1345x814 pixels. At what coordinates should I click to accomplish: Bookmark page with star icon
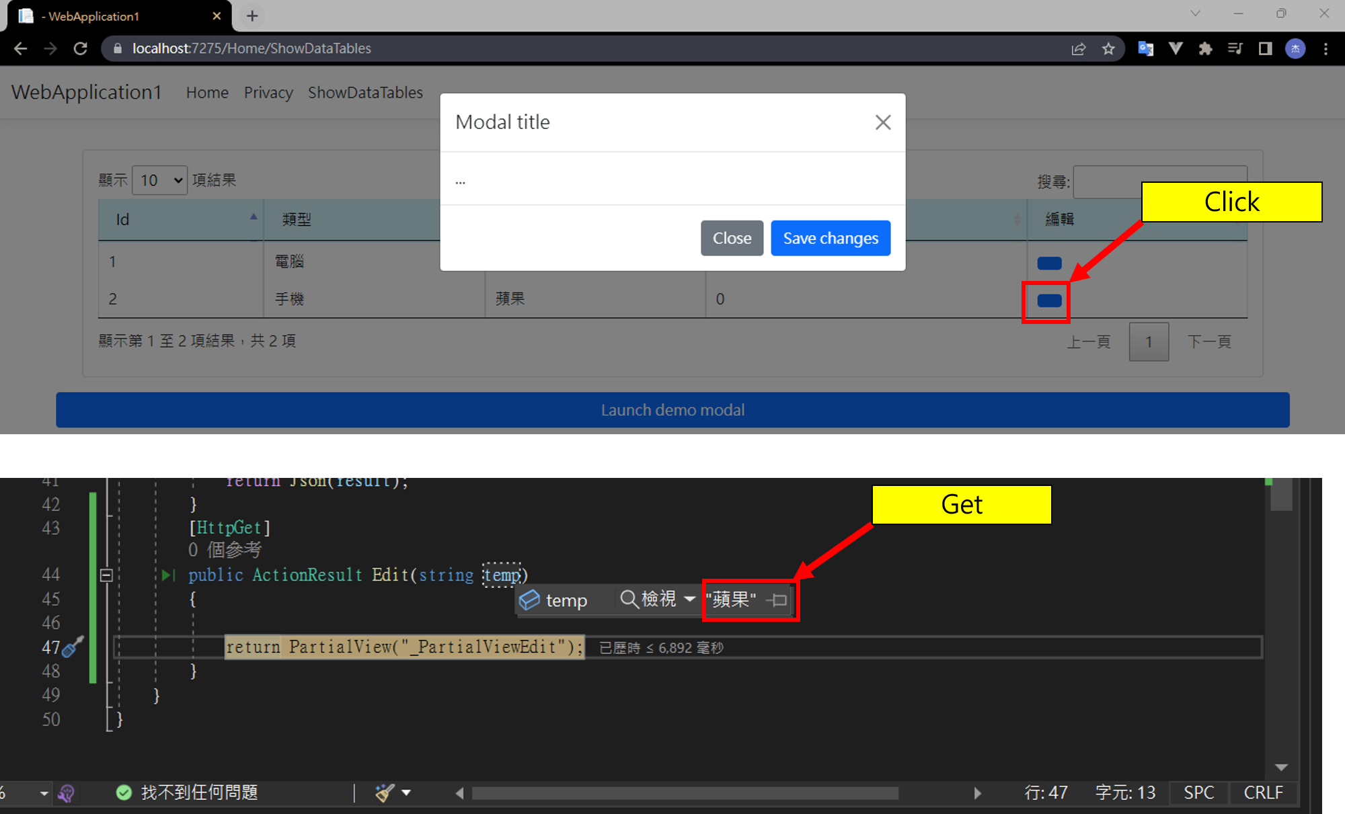1108,48
